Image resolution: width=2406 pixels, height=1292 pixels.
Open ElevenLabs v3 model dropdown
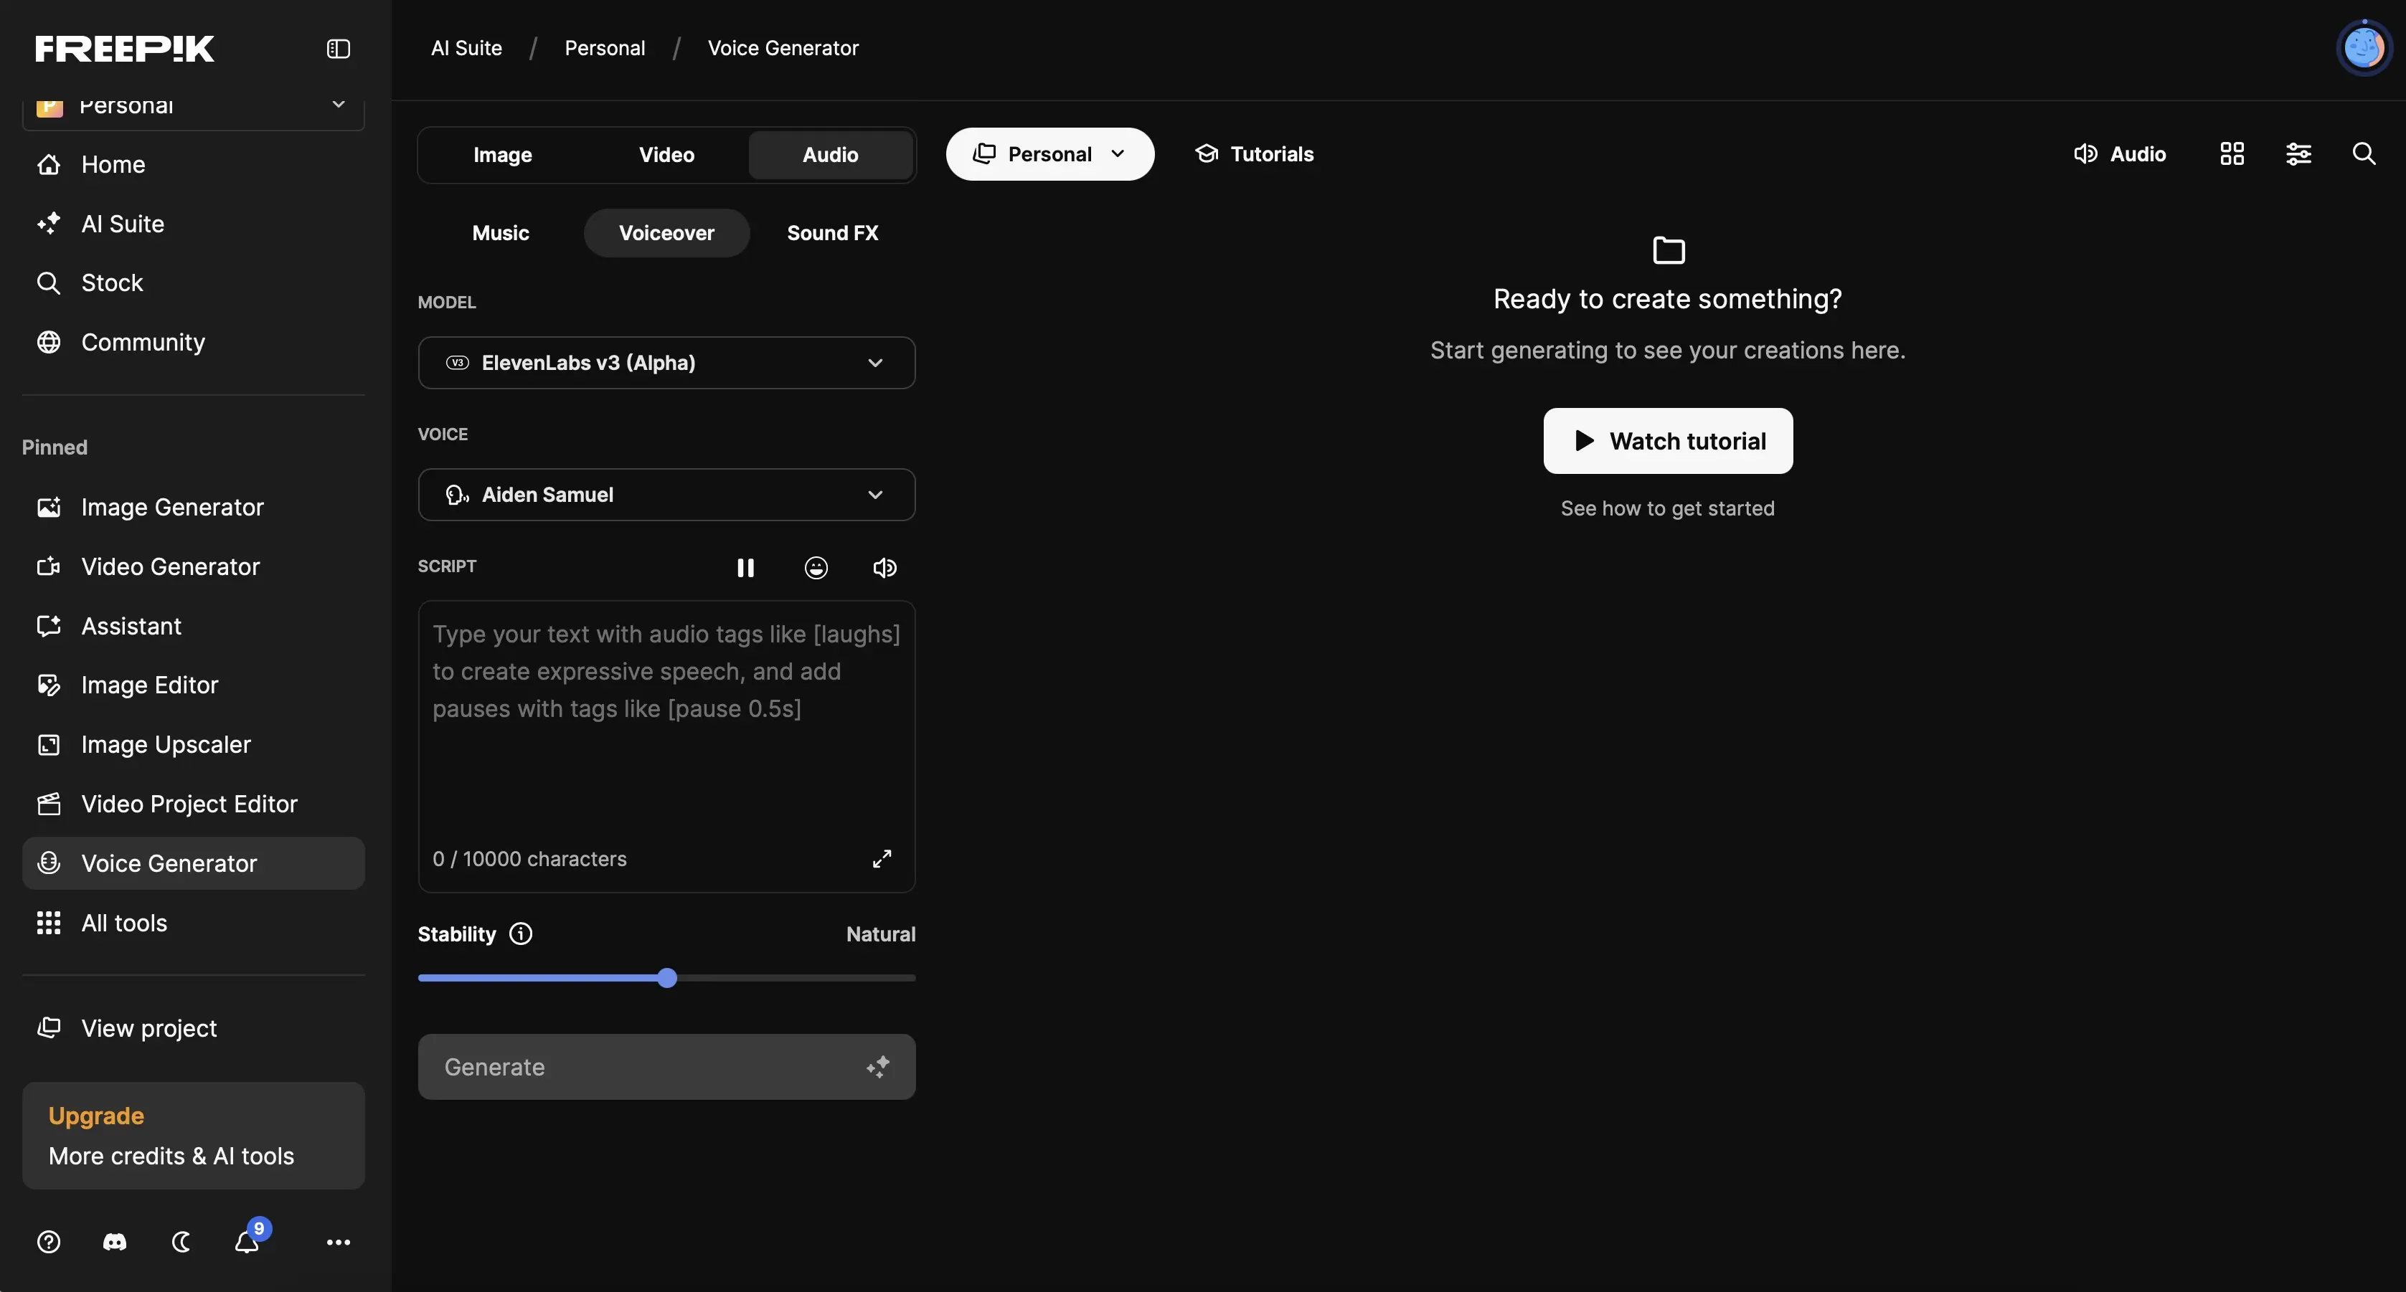coord(666,363)
